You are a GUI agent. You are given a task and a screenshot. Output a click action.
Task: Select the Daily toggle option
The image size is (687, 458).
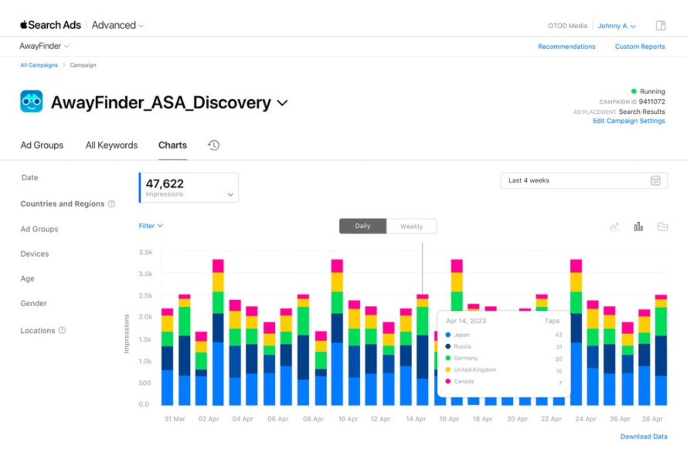pyautogui.click(x=363, y=226)
